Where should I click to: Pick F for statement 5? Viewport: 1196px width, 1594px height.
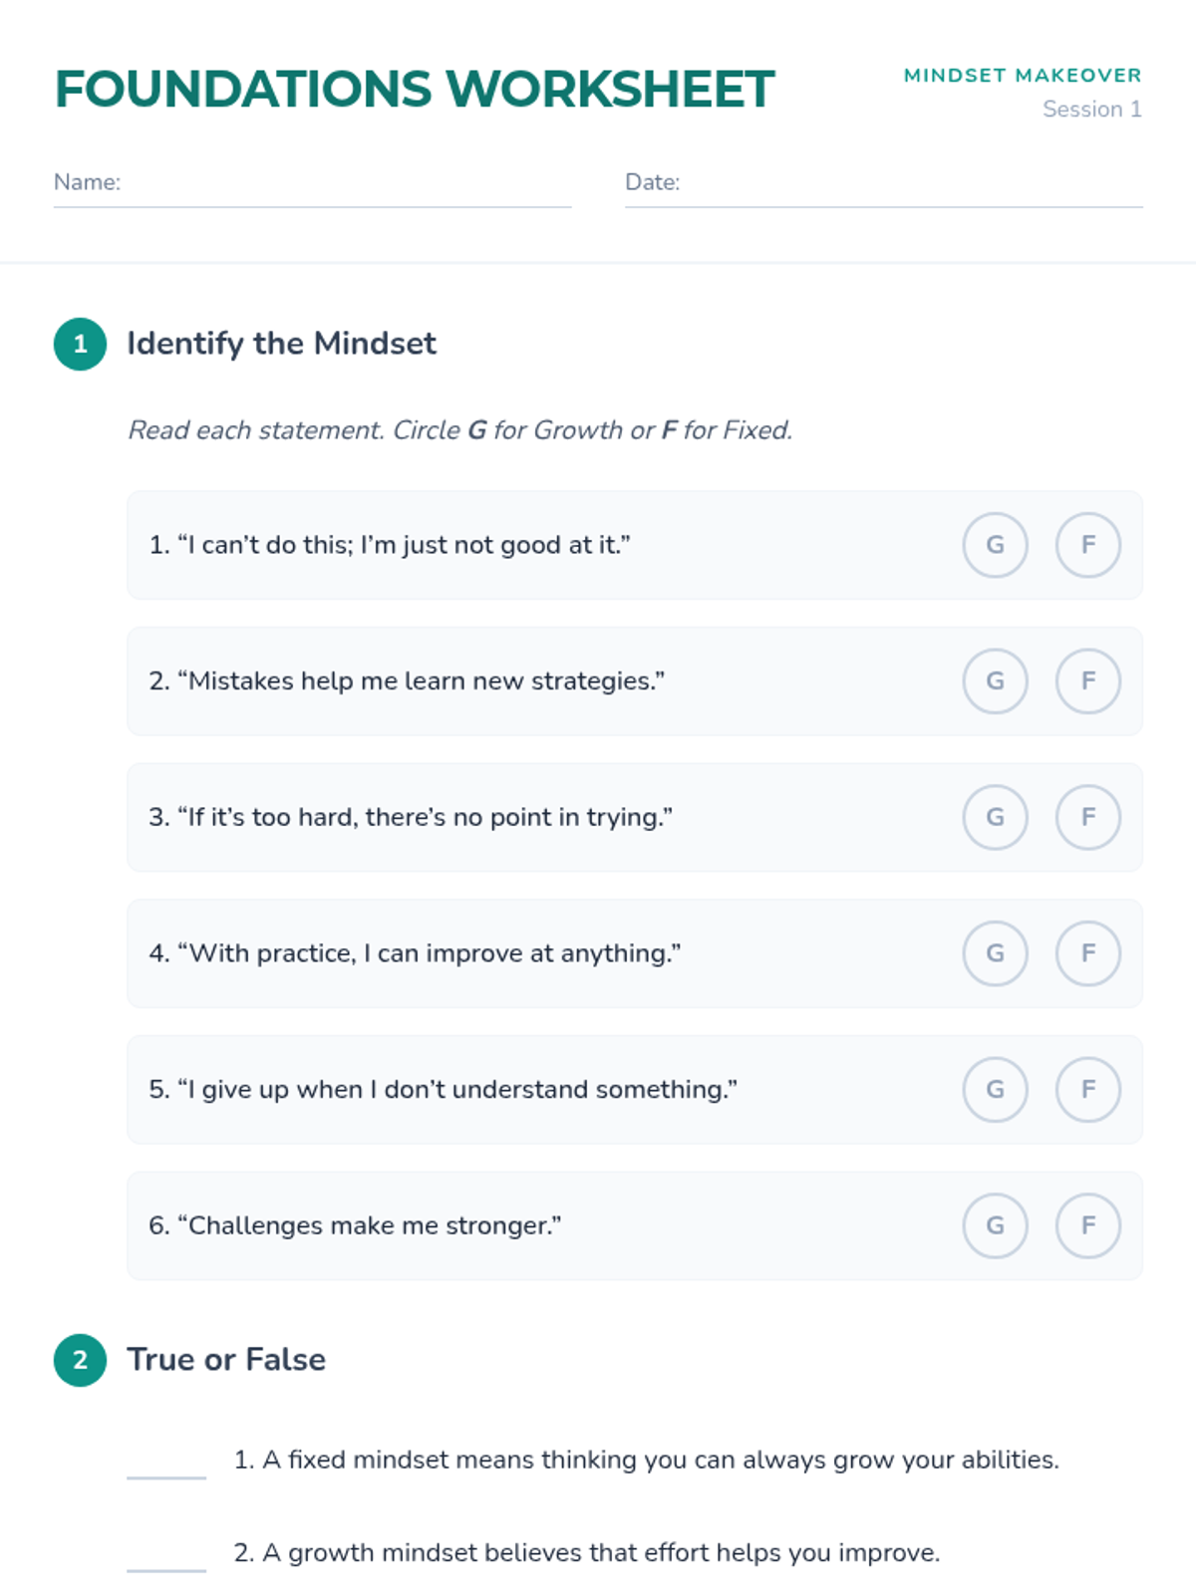click(1088, 1090)
